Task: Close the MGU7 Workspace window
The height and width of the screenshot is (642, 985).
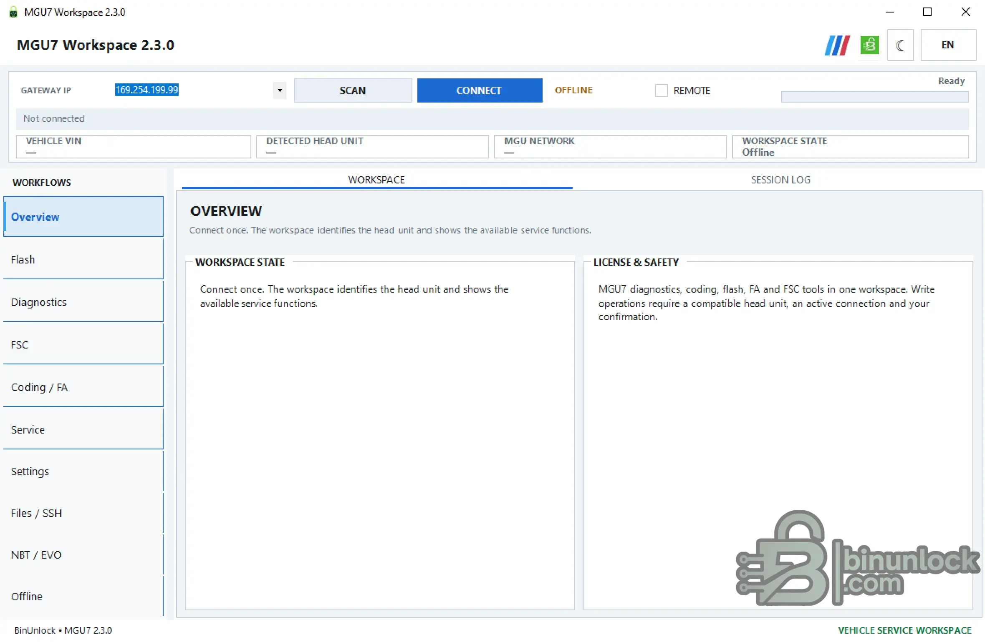Action: pos(965,12)
